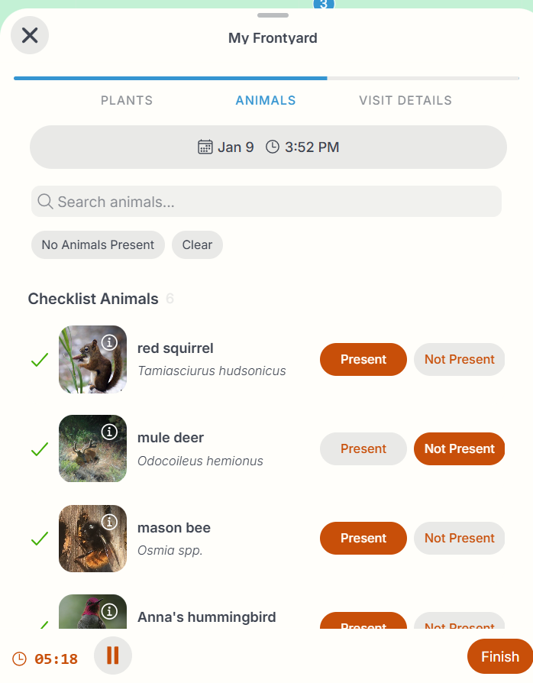Viewport: 533px width, 683px height.
Task: Set mason bee to Not Present
Action: click(x=459, y=538)
